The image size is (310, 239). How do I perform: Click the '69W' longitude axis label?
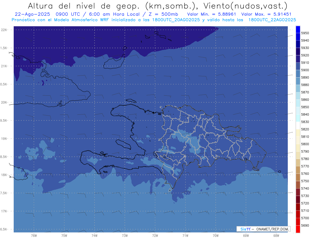click(246, 235)
